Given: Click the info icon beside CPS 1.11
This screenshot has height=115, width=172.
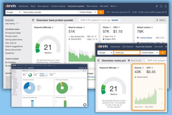Looking at the screenshot, I should [97, 39].
